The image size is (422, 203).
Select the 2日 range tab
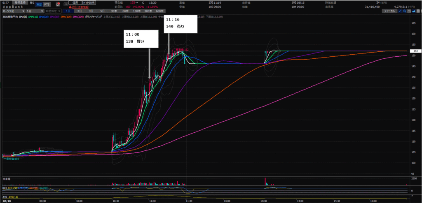(80, 11)
